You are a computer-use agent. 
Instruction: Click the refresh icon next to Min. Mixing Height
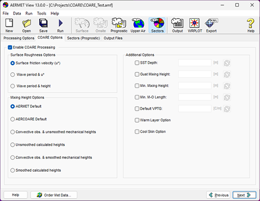227,86
